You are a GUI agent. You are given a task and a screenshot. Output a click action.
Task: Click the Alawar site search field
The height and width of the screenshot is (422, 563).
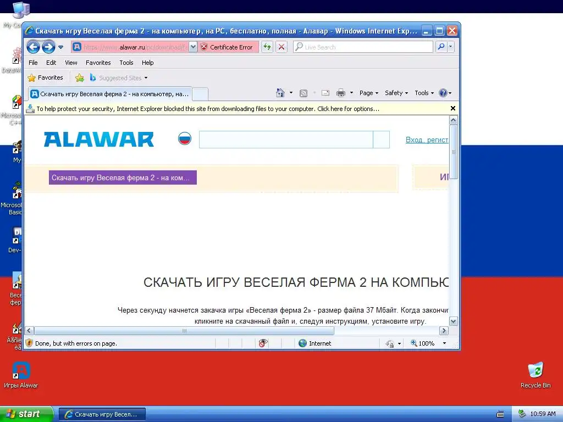click(x=286, y=140)
